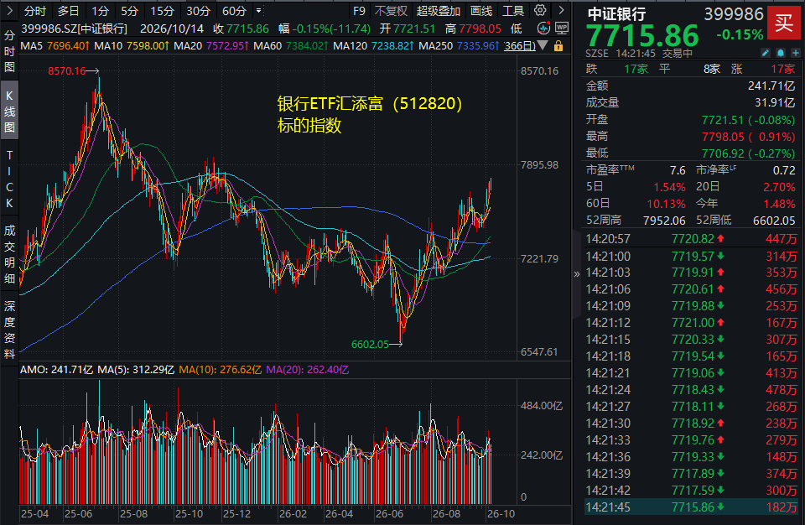Screen dimensions: 805x525
Task: Switch chart to 15分 period
Action: click(x=162, y=11)
